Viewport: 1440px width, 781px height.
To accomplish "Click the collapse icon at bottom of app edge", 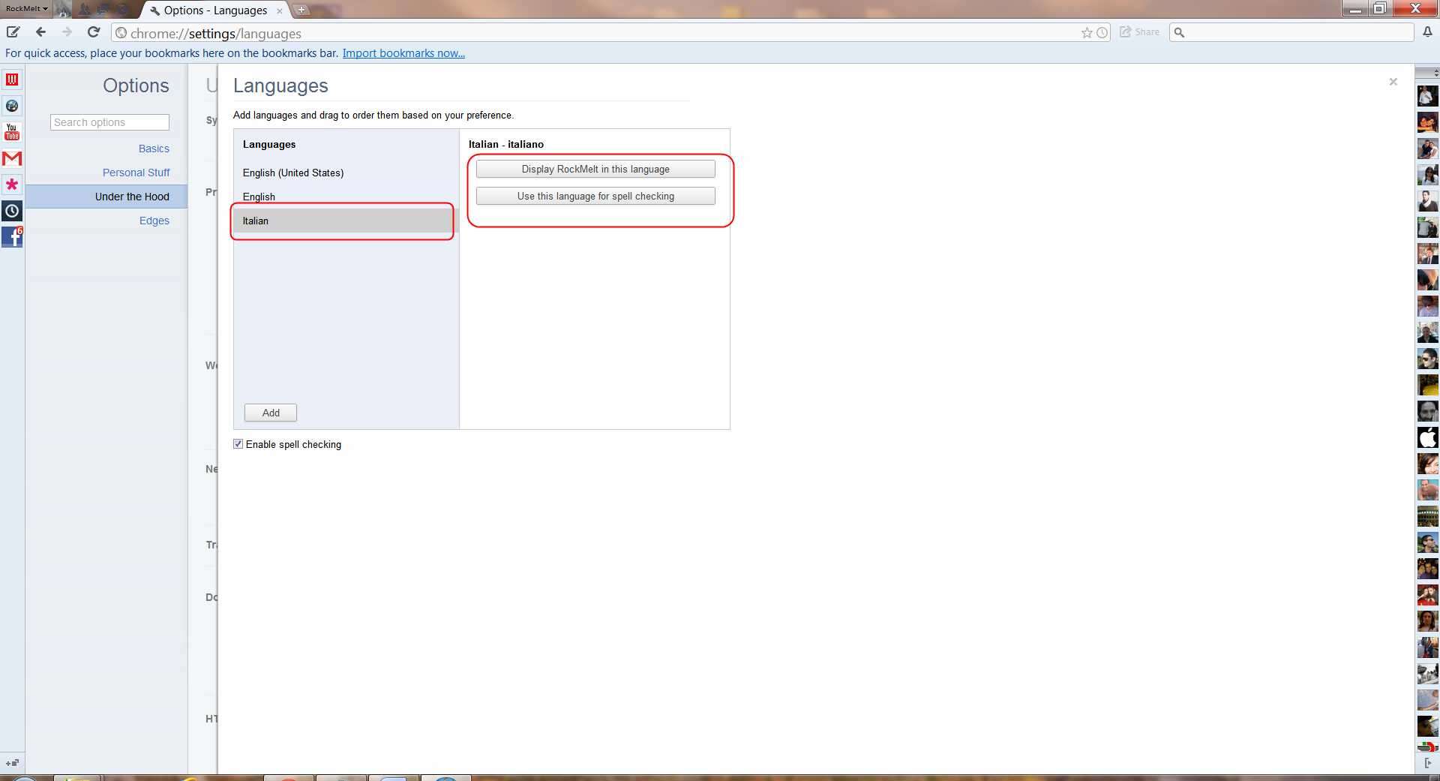I will [12, 763].
